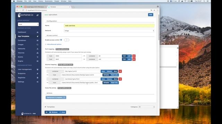Click the host path field ending public_html
This screenshot has width=222, height=124.
81,83
